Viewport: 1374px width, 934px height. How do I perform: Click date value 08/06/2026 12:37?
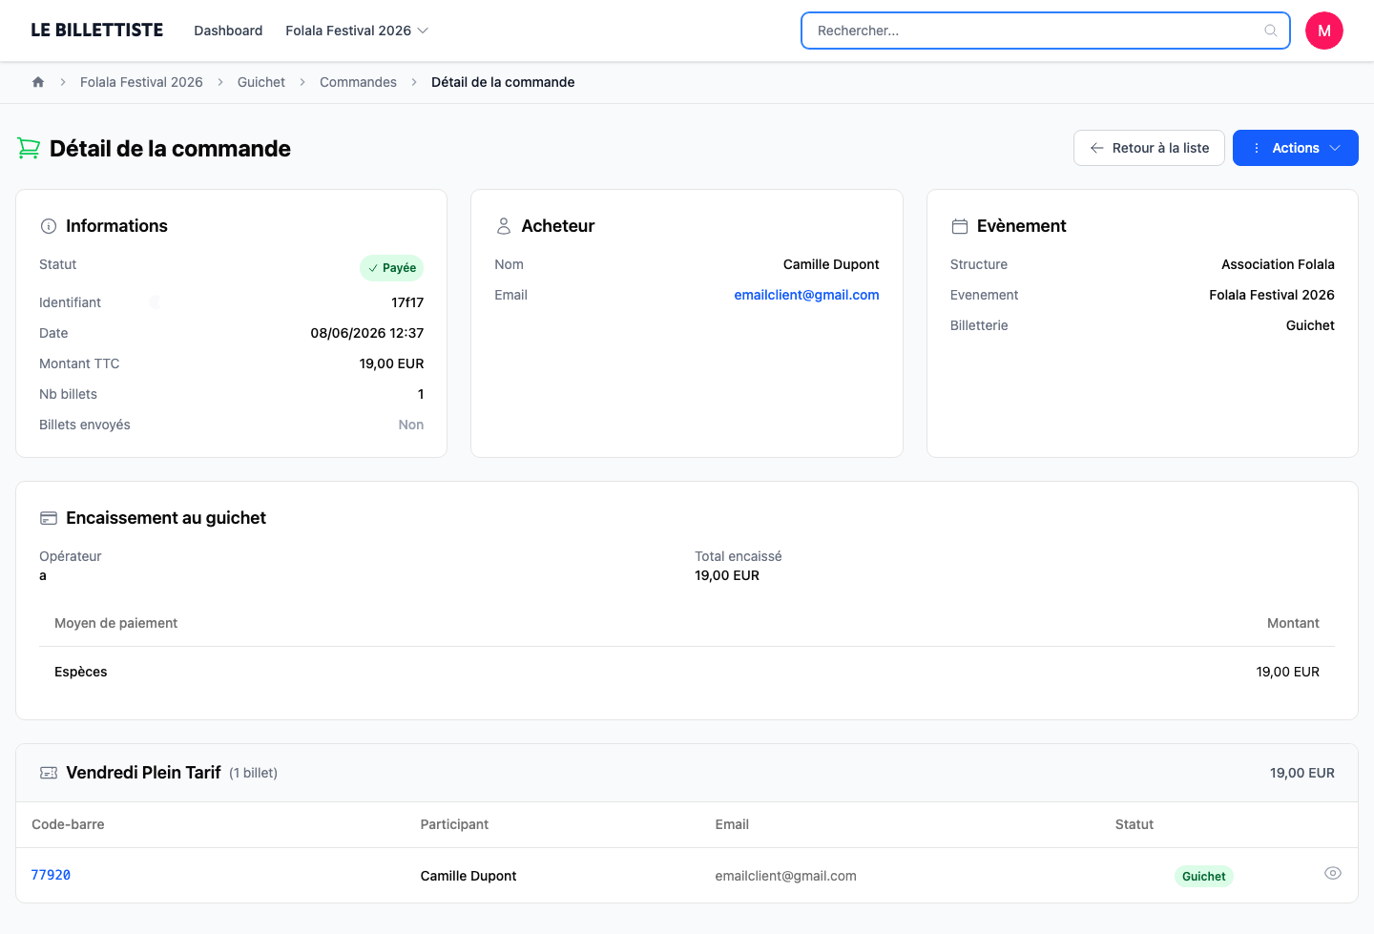tap(367, 333)
